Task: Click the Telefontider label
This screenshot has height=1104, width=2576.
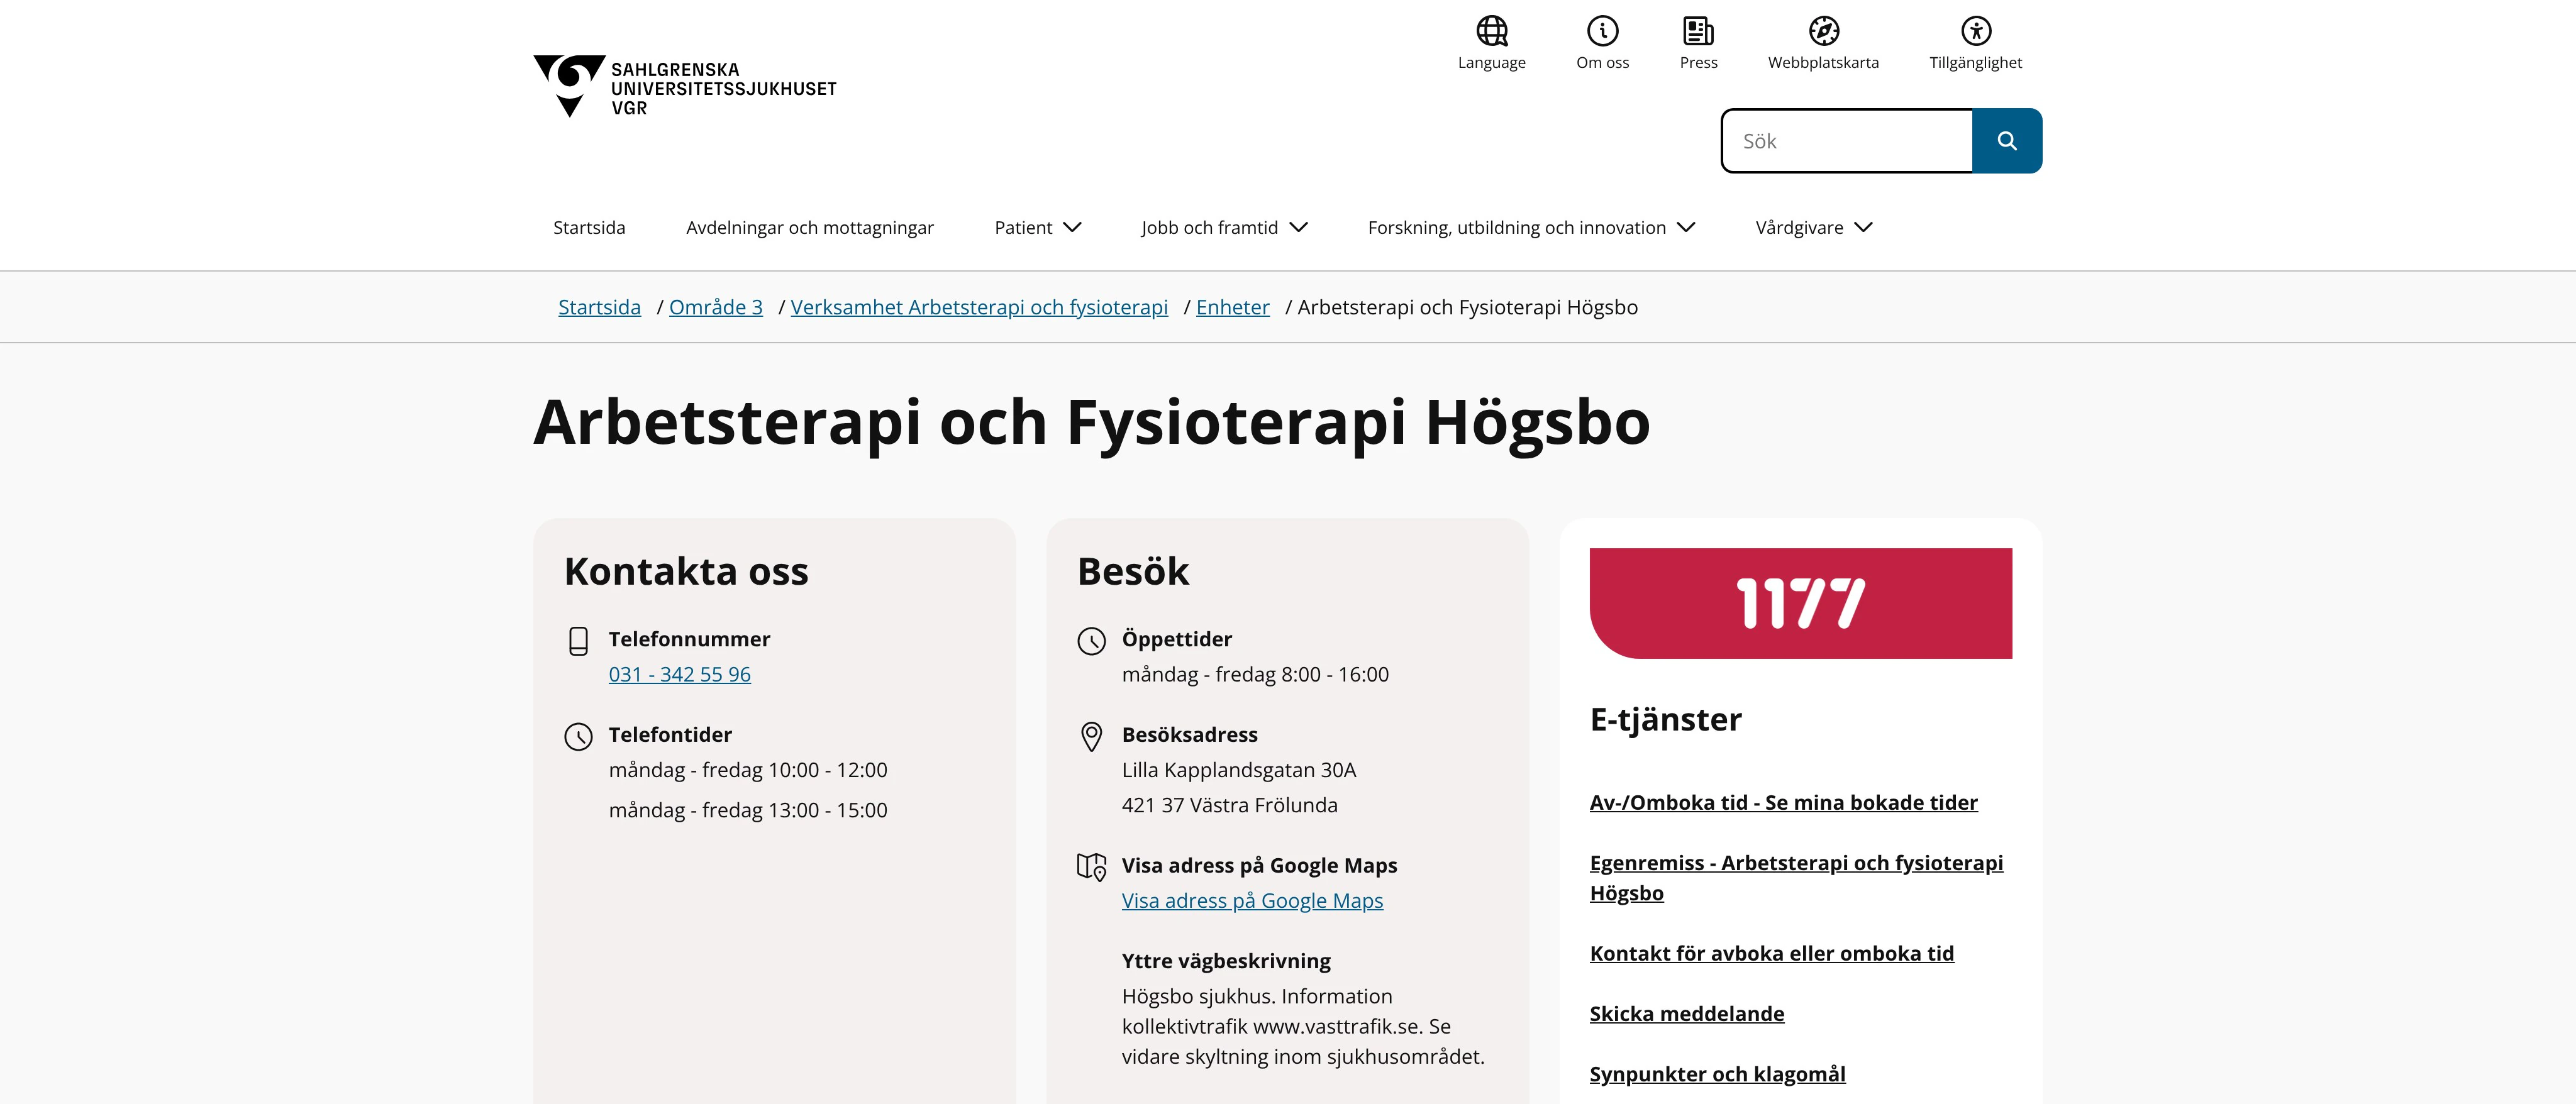Action: 670,735
